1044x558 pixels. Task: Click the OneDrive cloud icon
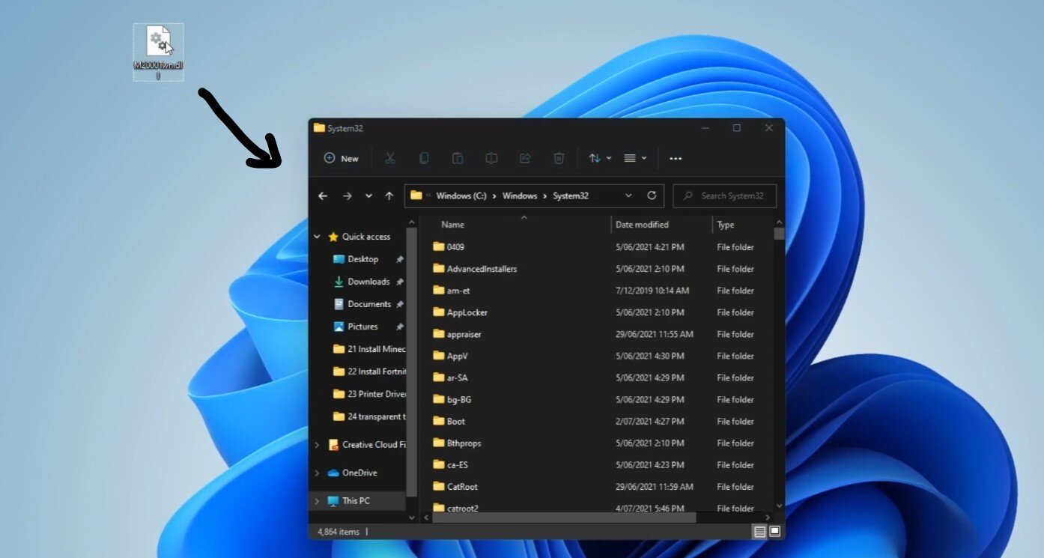coord(333,473)
